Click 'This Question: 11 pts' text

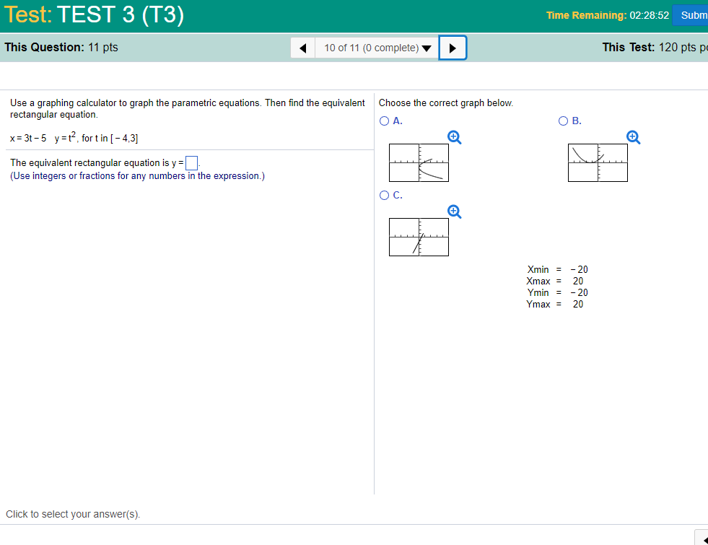point(61,48)
